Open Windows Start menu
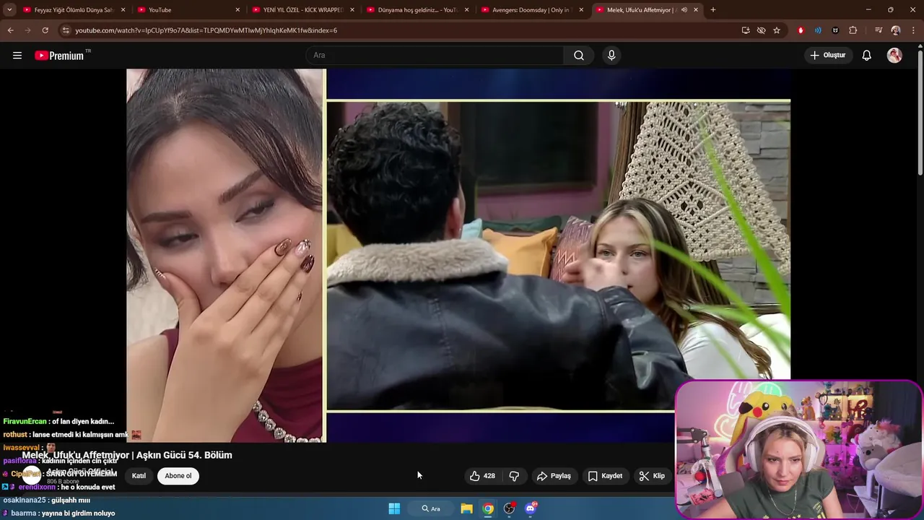924x520 pixels. pos(394,508)
